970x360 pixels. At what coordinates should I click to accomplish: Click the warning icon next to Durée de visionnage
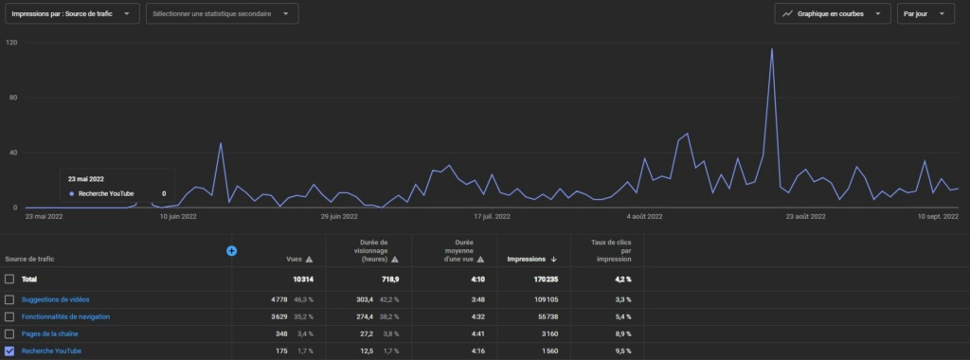tap(395, 260)
